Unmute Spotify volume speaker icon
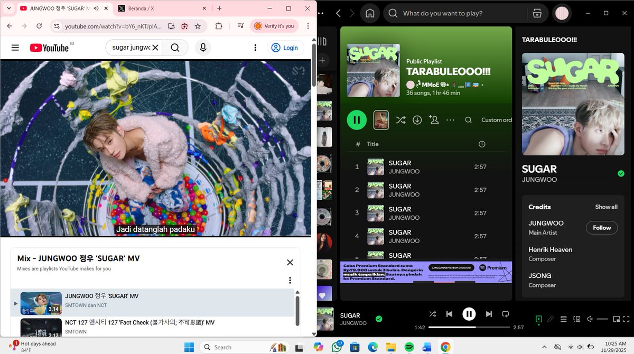Viewport: 634px width, 354px height. 590,319
